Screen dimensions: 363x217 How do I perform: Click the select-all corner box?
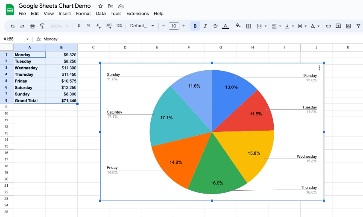point(6,47)
